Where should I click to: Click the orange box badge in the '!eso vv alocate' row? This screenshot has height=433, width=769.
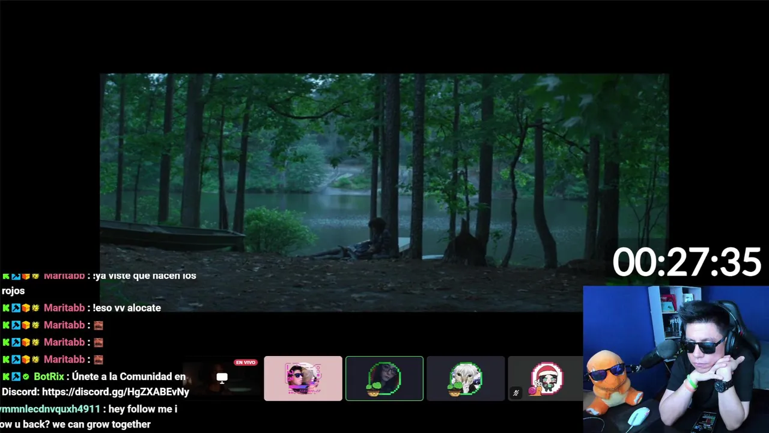(25, 308)
